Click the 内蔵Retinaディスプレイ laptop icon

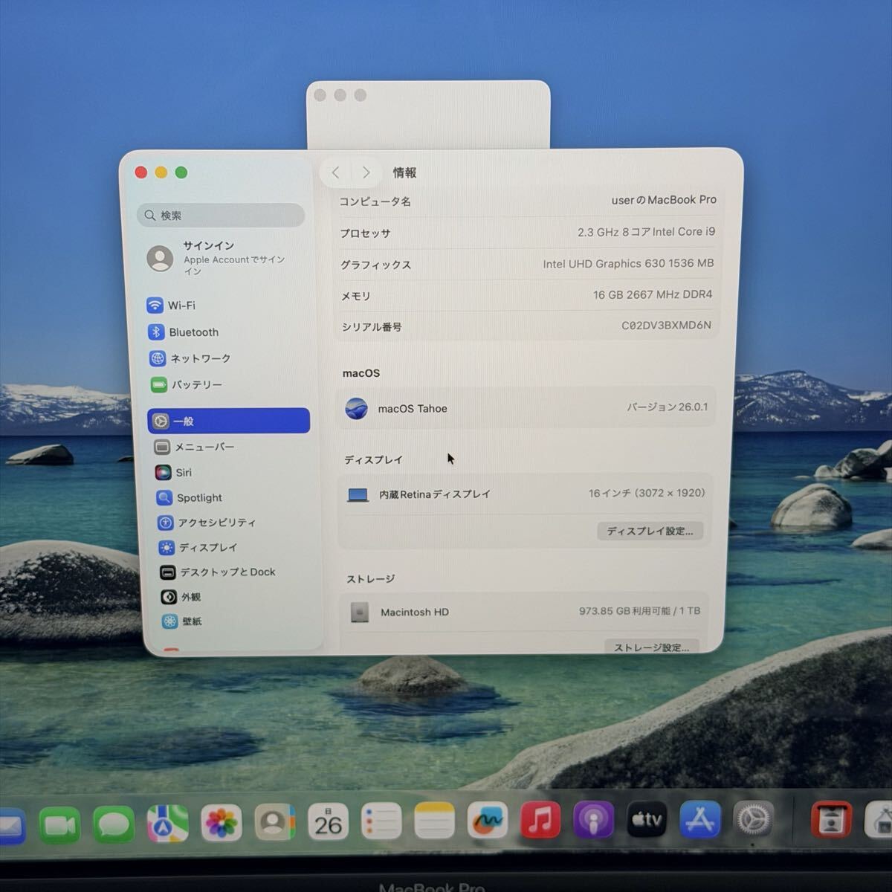(358, 494)
